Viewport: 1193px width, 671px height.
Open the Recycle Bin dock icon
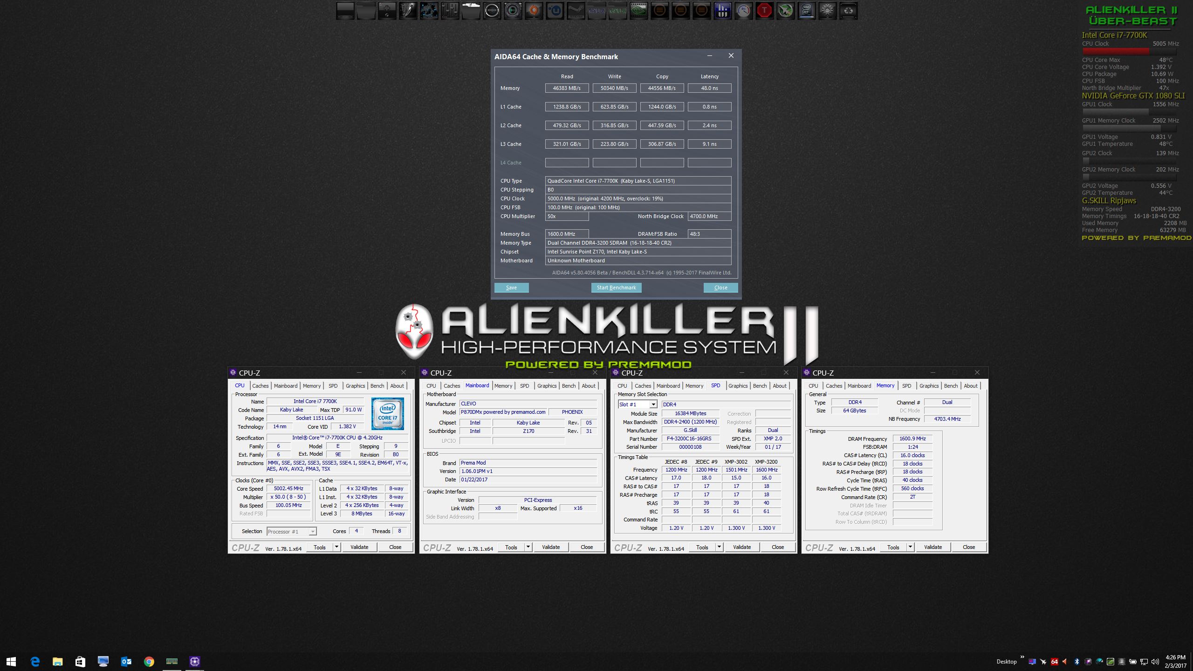(x=848, y=11)
